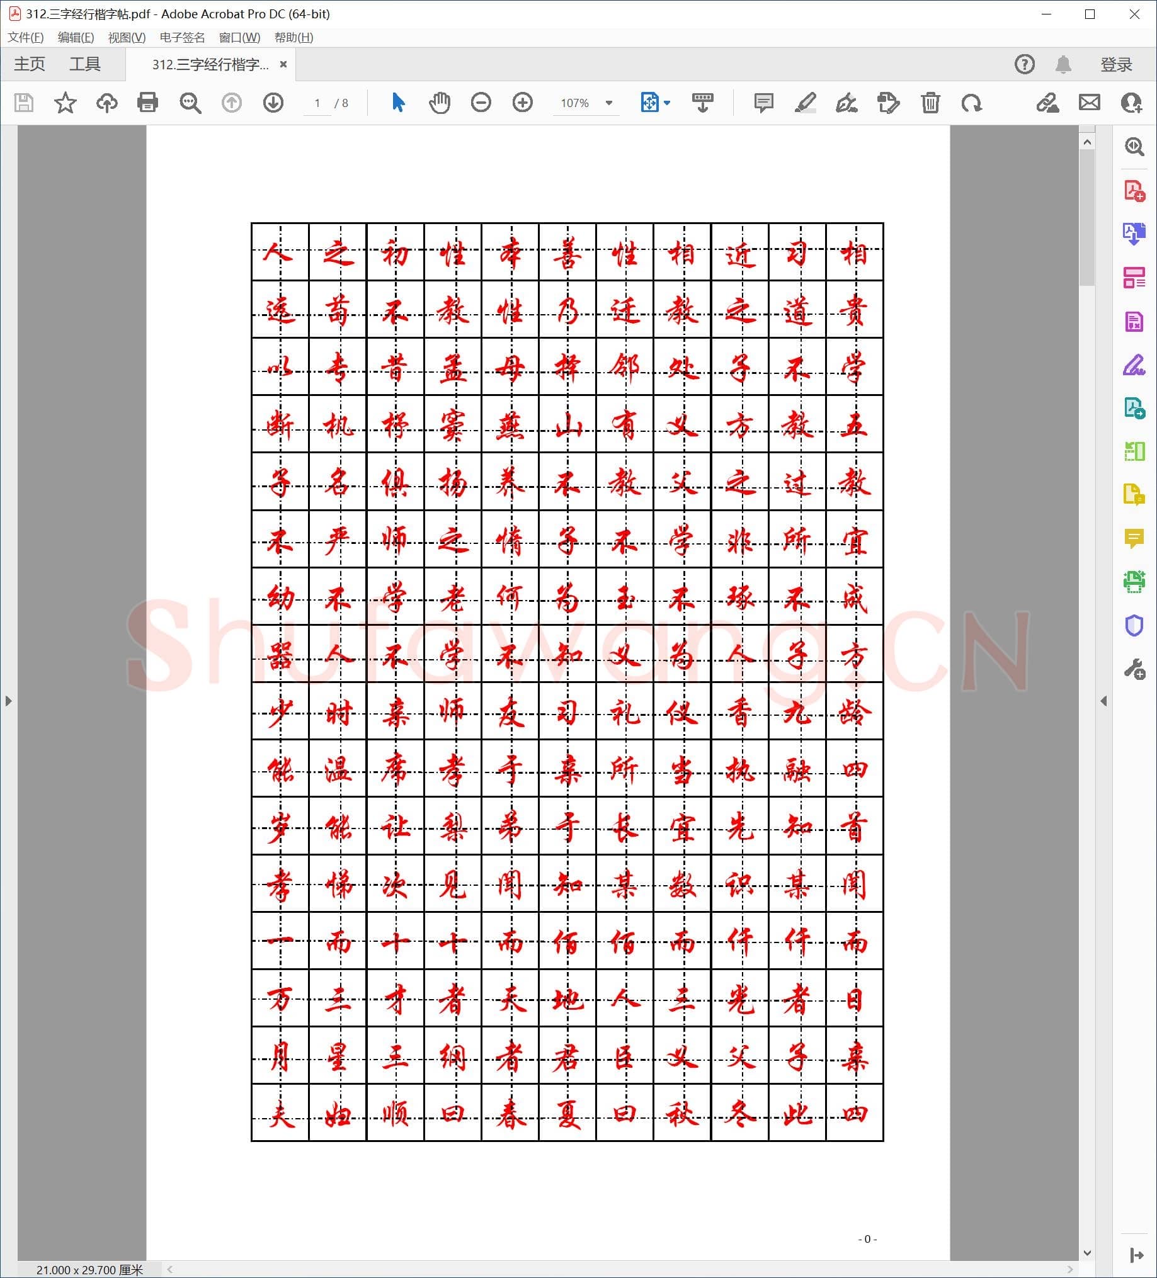Expand the left navigation pane
Image resolution: width=1157 pixels, height=1278 pixels.
8,701
